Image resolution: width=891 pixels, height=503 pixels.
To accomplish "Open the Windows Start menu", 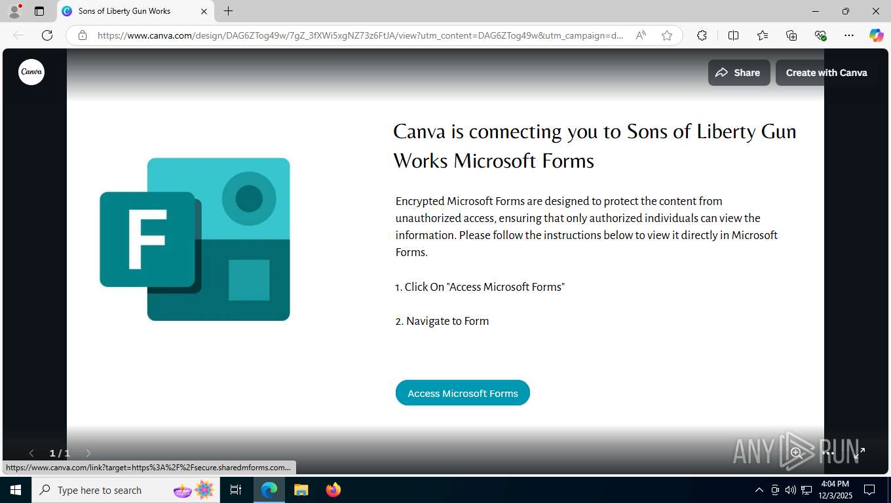I will click(15, 490).
